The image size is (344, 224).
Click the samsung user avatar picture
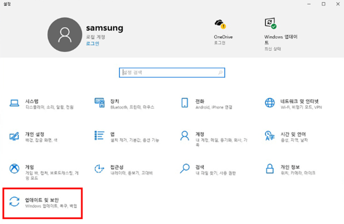[65, 35]
